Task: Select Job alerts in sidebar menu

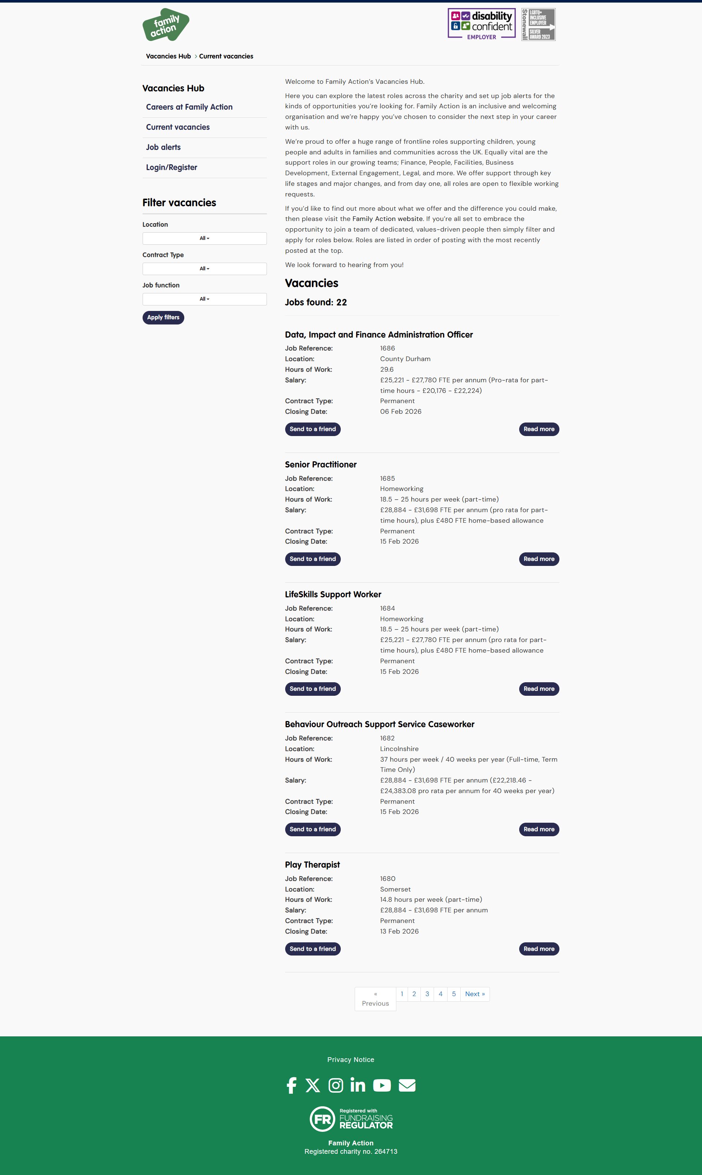Action: tap(163, 147)
